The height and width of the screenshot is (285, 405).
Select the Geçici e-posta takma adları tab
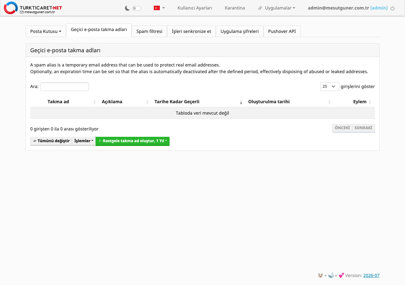[99, 29]
